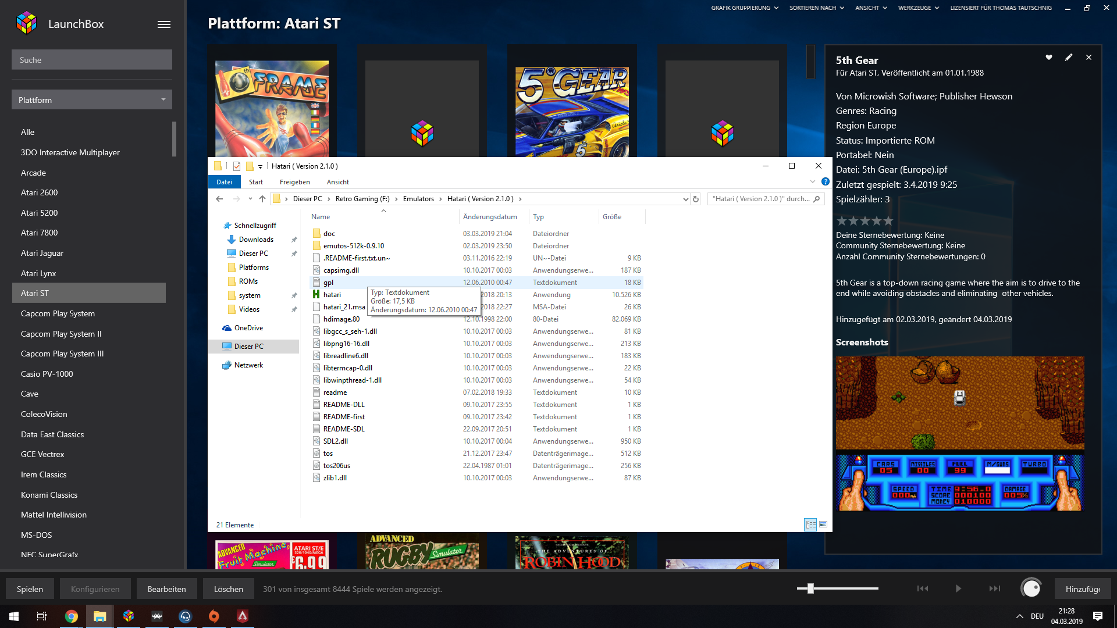Click the platform list scrollbar
This screenshot has width=1117, height=628.
point(174,139)
